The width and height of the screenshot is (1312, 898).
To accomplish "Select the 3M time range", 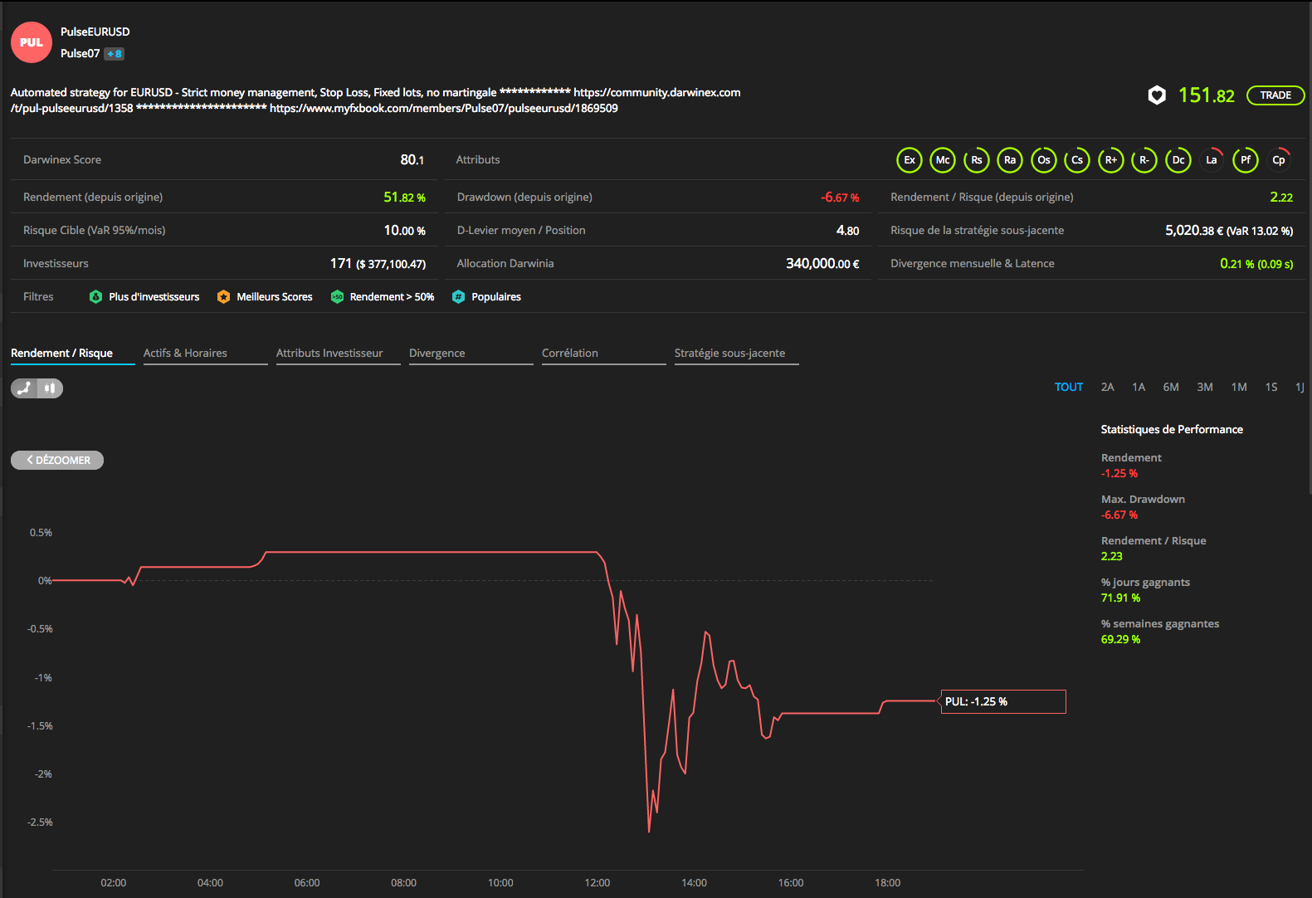I will [1205, 387].
